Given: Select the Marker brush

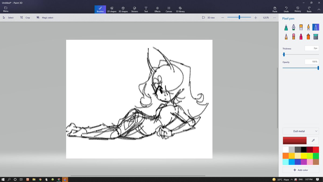Looking at the screenshot, I should click(286, 27).
